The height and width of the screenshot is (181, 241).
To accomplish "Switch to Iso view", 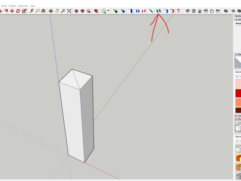I will coord(188,11).
